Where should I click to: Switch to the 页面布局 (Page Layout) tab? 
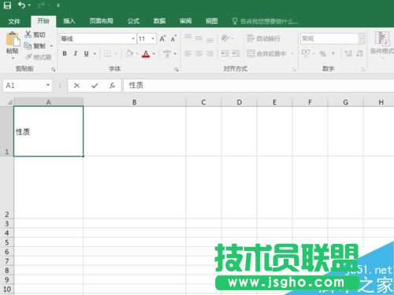point(101,21)
